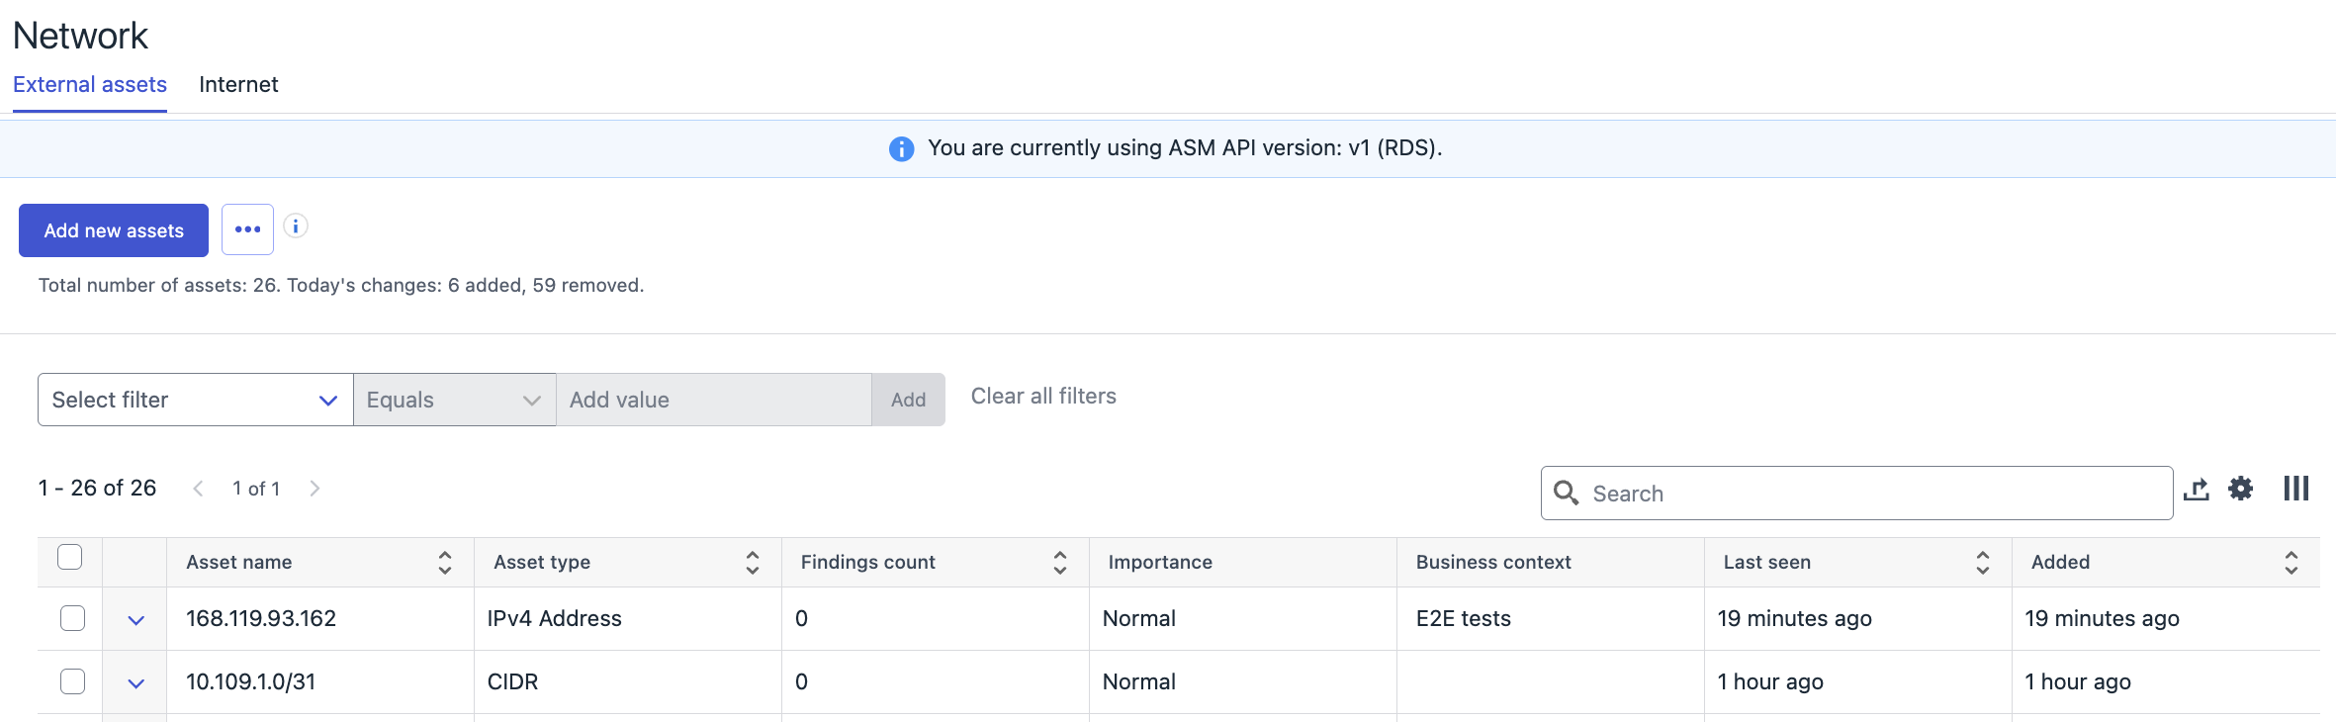Open the Select filter dropdown
The image size is (2336, 722).
[195, 400]
